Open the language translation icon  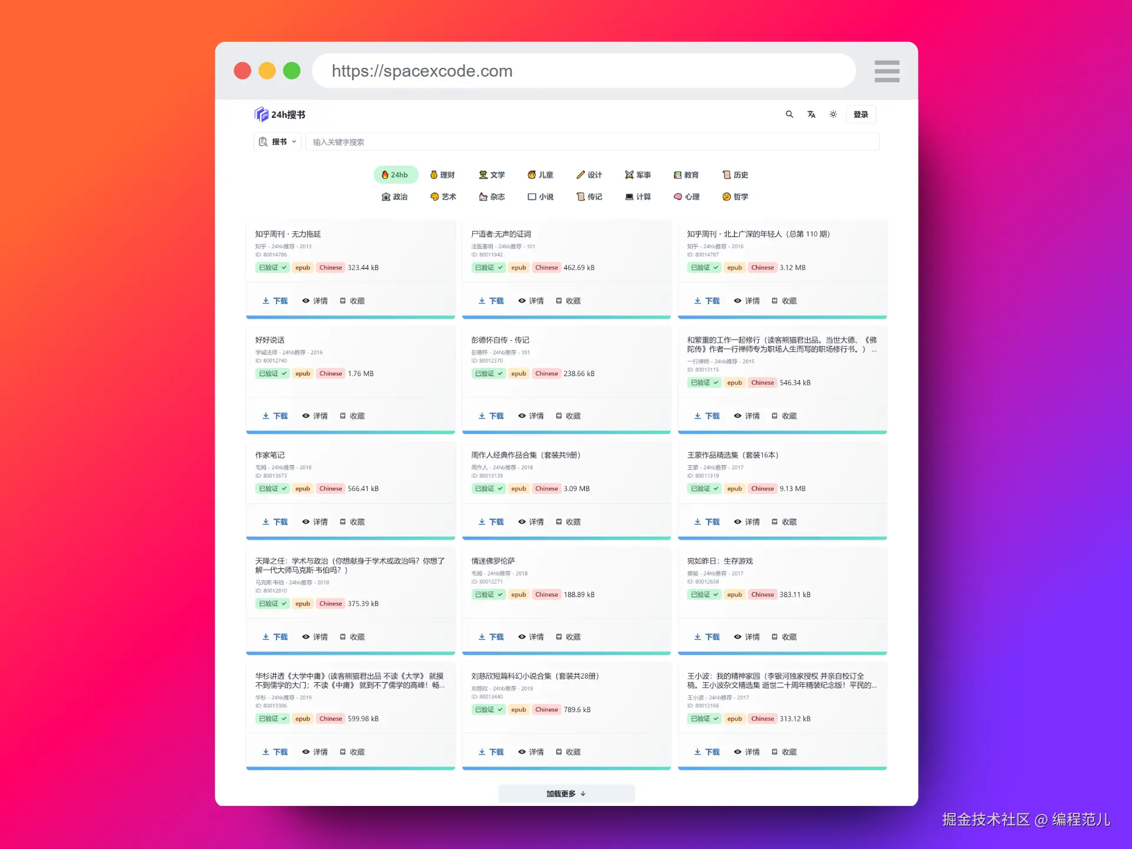[x=811, y=114]
